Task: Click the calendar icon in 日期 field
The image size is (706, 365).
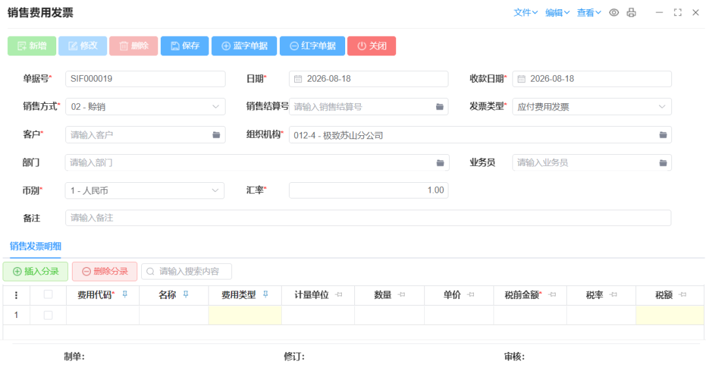Action: point(298,79)
